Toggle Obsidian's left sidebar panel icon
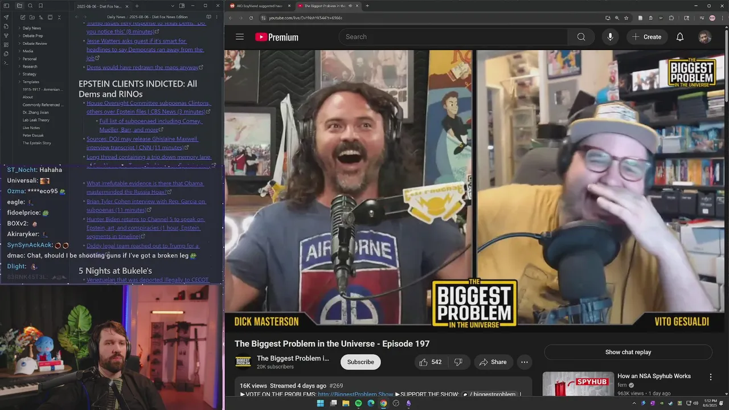Viewport: 729px width, 410px height. point(6,6)
